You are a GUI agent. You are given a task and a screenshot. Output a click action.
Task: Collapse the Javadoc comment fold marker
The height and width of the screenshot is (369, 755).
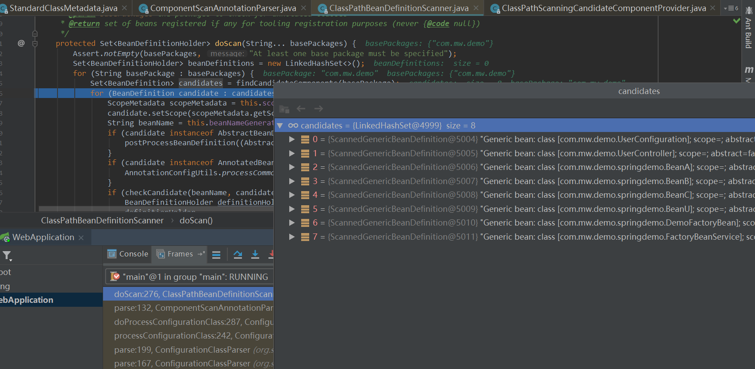pos(35,33)
